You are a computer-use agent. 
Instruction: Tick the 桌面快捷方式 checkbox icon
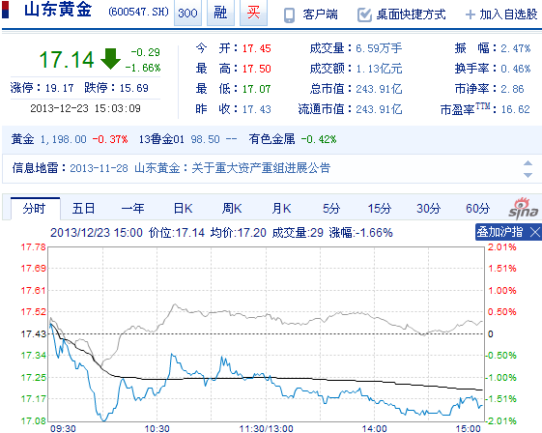click(x=364, y=14)
